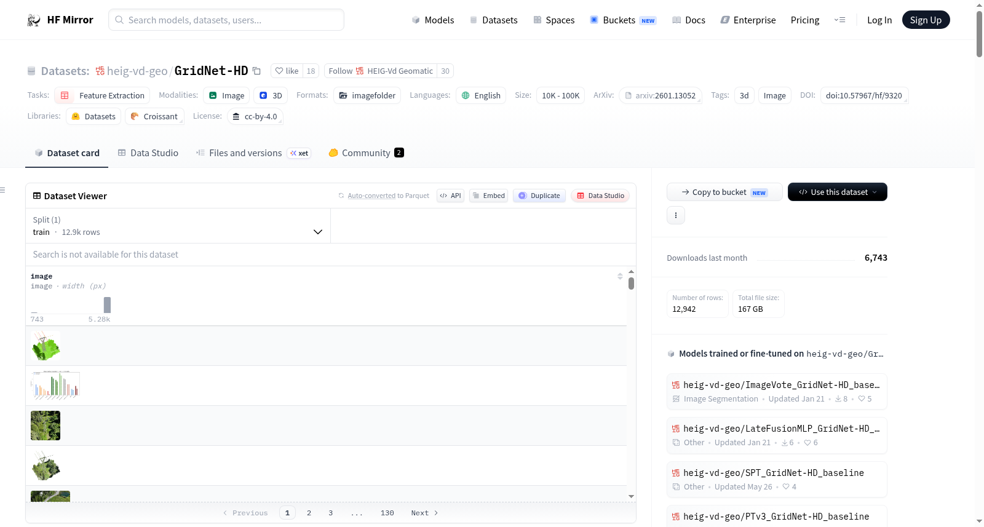Open Models in top navigation

click(x=433, y=20)
